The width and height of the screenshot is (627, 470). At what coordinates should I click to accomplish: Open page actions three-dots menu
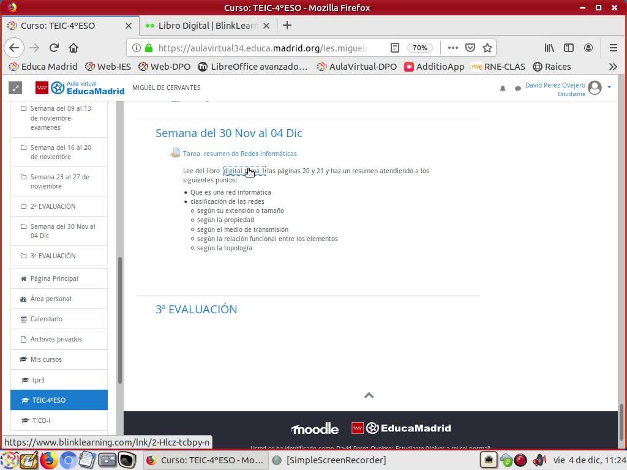point(453,48)
